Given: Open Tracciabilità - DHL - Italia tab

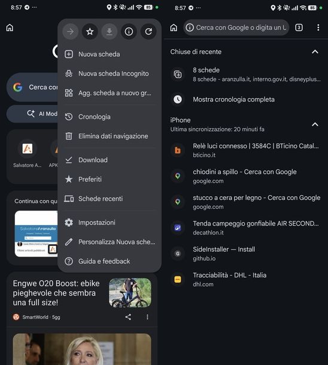Looking at the screenshot, I should click(246, 279).
